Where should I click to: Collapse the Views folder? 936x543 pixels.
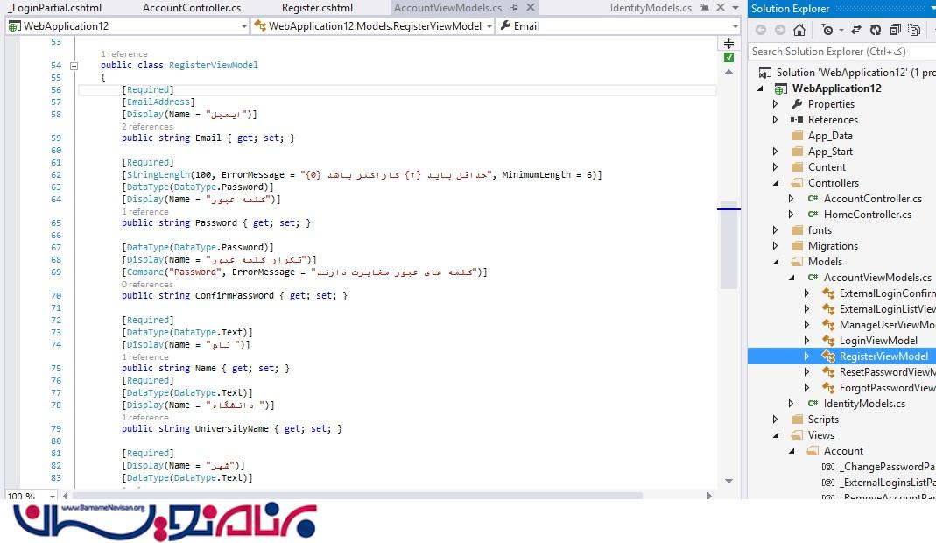tap(776, 435)
